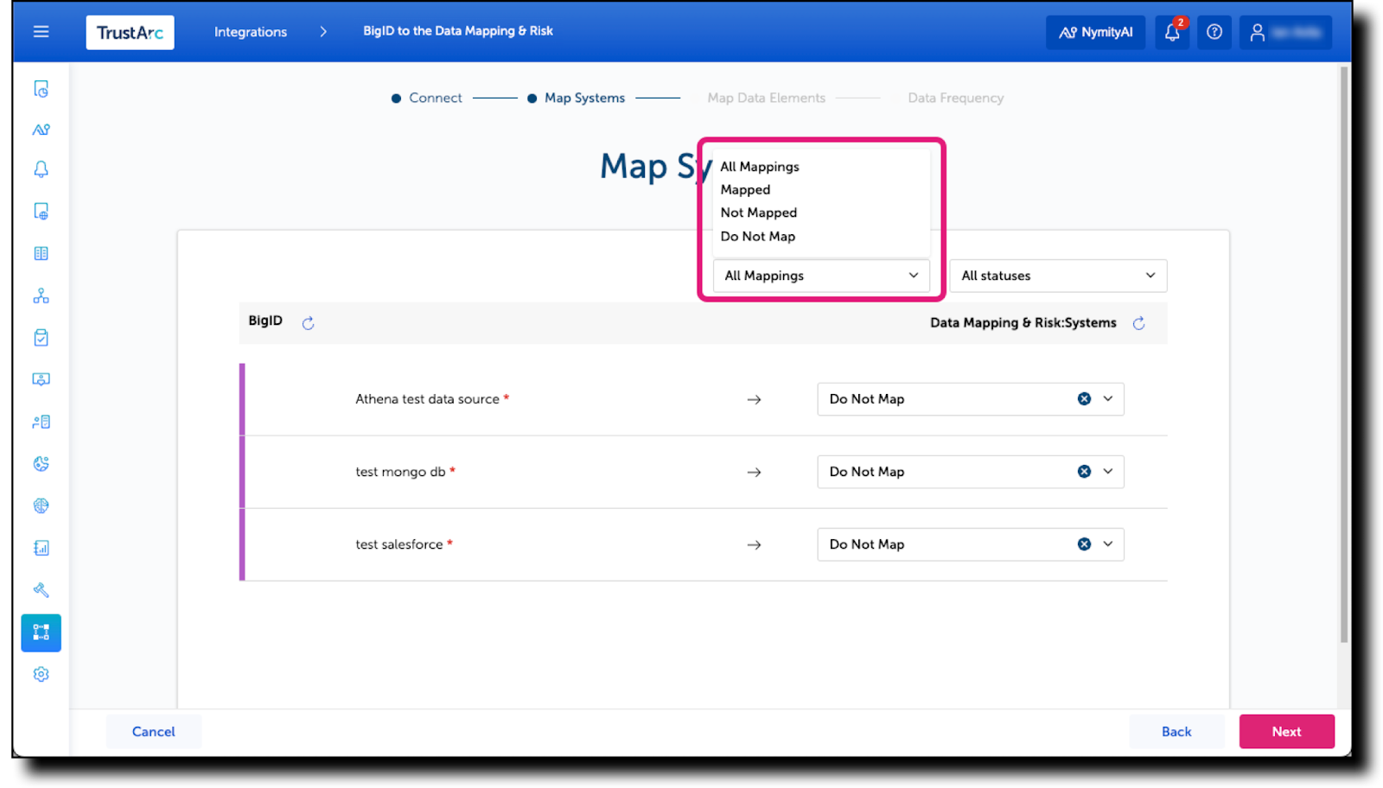This screenshot has height=788, width=1383.
Task: Click Cancel at the bottom left
Action: coord(153,731)
